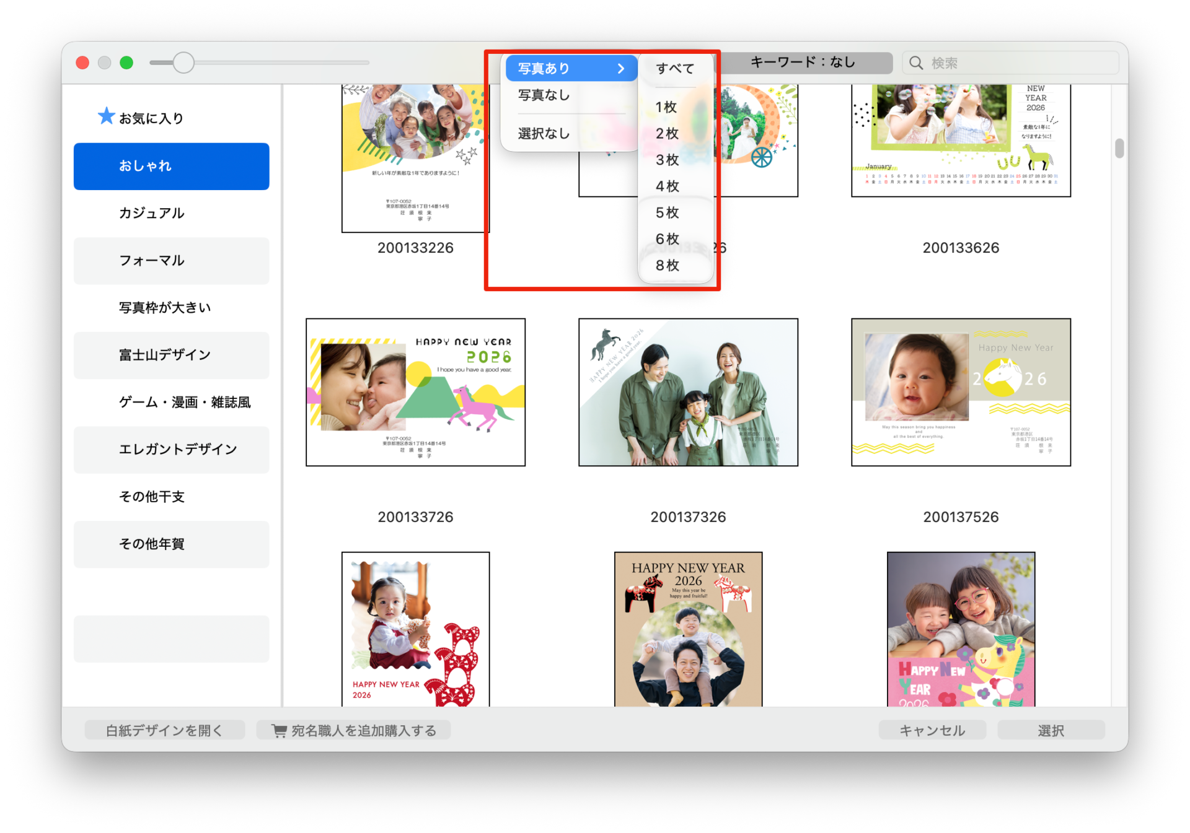This screenshot has height=833, width=1190.
Task: Click 白紙デザインを開く button
Action: (x=164, y=731)
